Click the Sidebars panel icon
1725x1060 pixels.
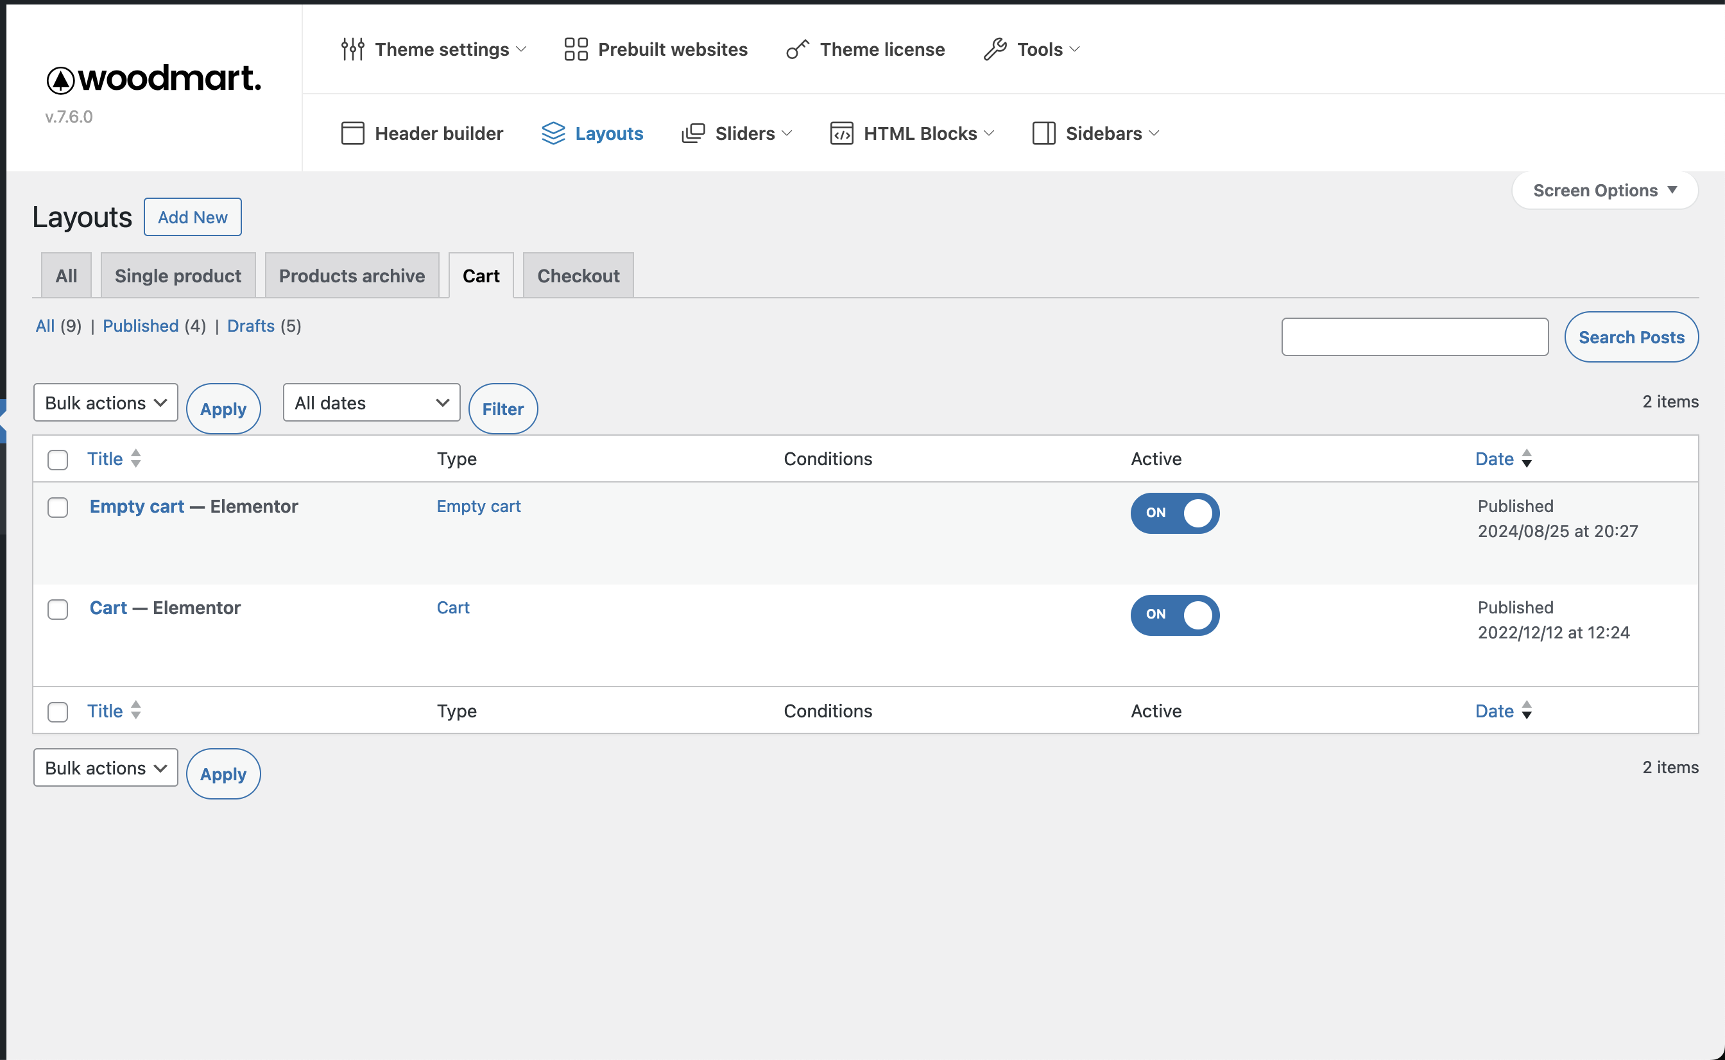[x=1043, y=133]
